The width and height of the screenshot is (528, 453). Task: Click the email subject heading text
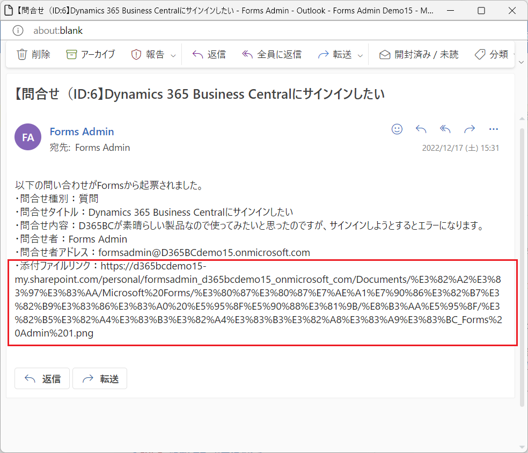coord(199,94)
